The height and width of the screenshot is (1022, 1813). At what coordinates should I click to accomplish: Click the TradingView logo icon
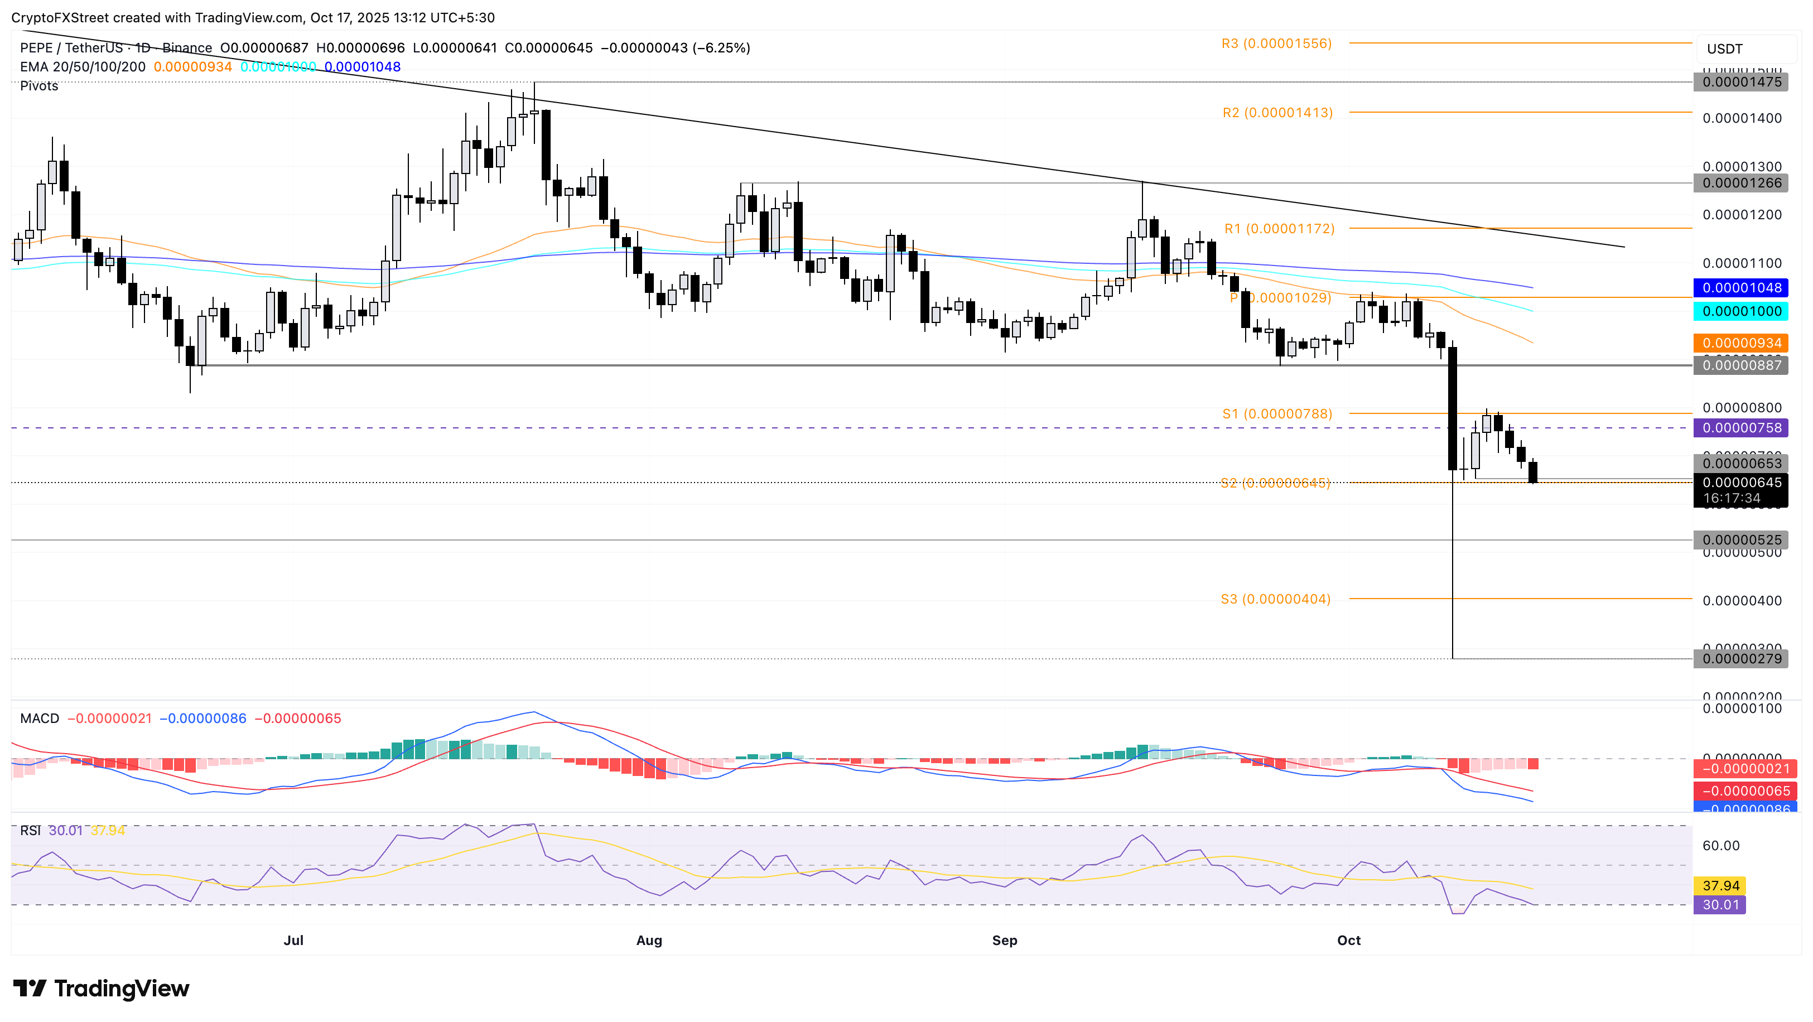pos(30,988)
